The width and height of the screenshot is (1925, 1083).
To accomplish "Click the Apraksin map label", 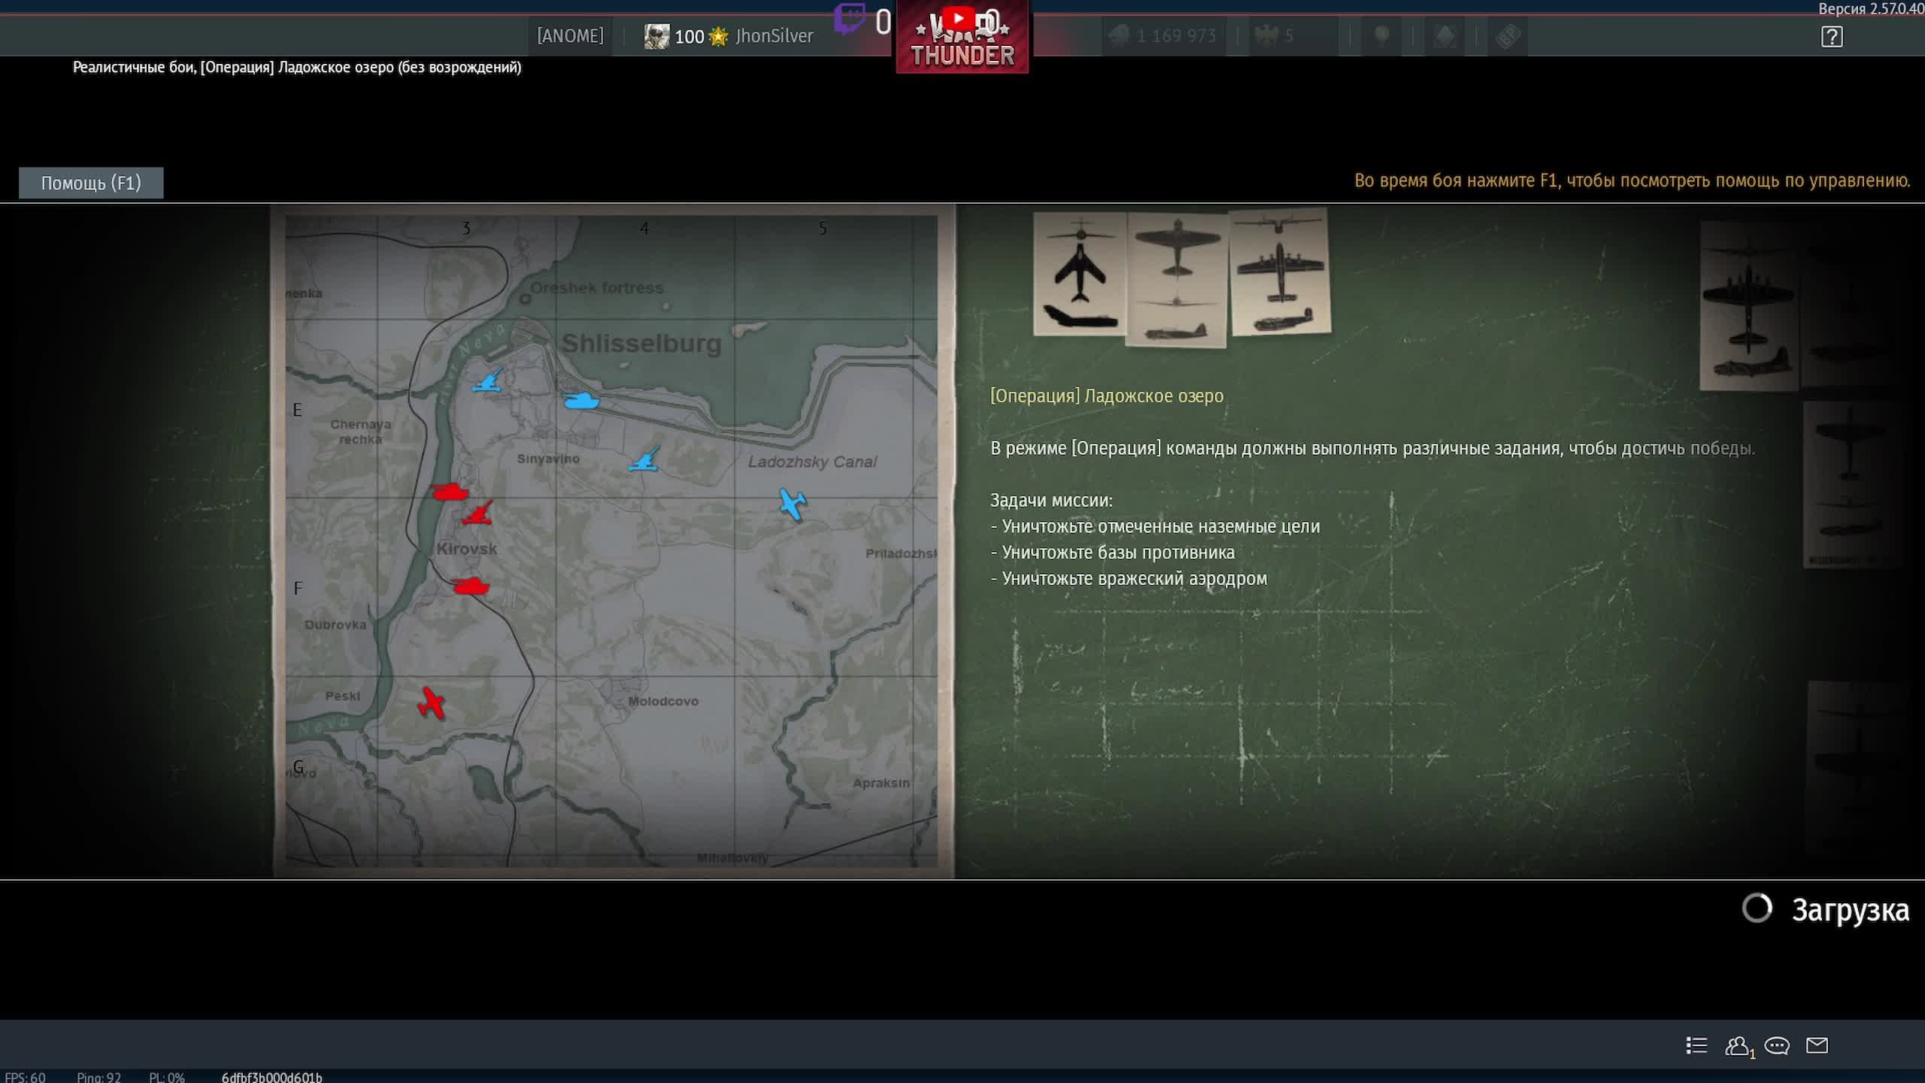I will [x=881, y=783].
